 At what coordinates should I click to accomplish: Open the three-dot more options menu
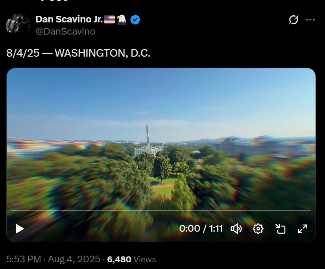point(310,20)
